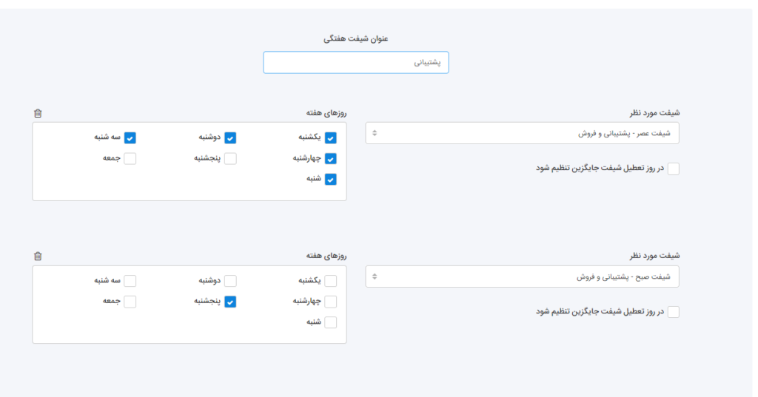Check پنجشنبه in the first shift

pos(230,158)
